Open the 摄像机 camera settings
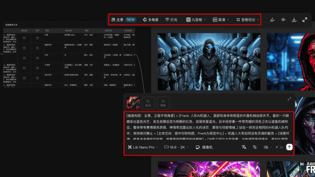This screenshot has height=177, width=315. coord(204,147)
